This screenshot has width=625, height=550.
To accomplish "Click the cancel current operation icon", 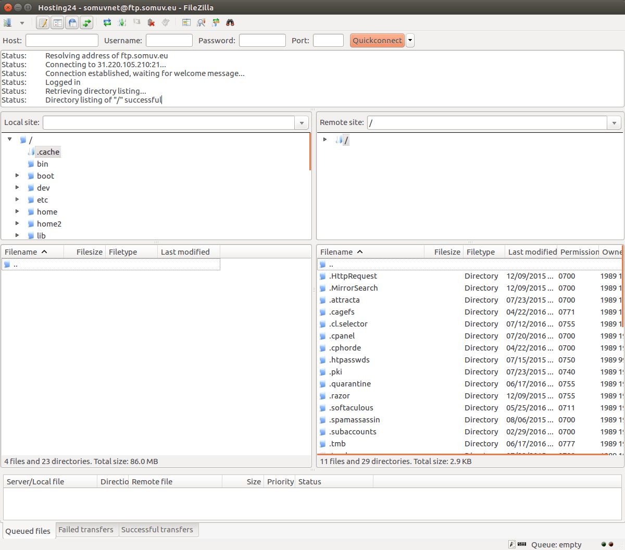I will point(136,22).
